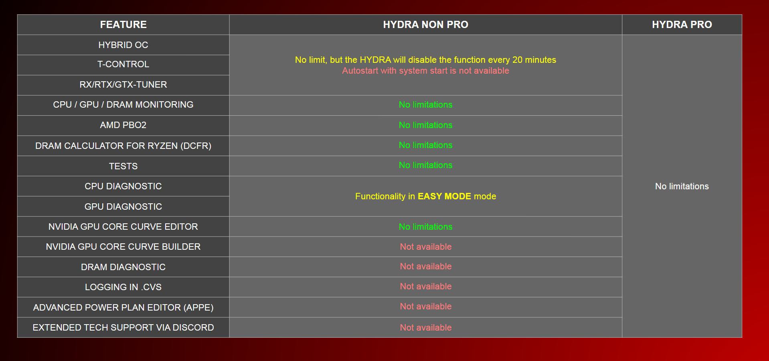Click "No limitations" in the DCFR row
This screenshot has width=769, height=361.
tap(425, 145)
